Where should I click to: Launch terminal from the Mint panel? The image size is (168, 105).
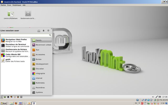point(8,97)
